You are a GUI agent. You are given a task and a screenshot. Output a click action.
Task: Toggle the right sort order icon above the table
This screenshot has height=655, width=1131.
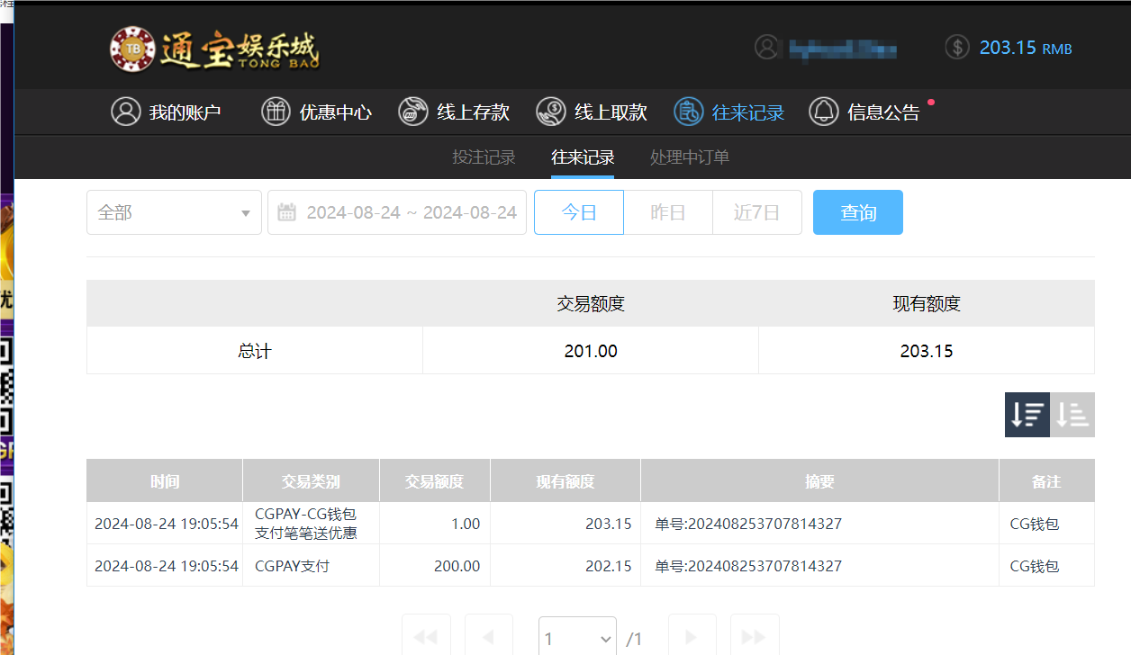point(1072,415)
